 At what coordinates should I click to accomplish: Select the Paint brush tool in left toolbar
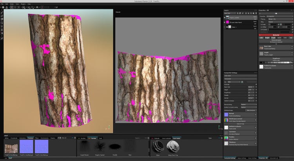coord(2,12)
